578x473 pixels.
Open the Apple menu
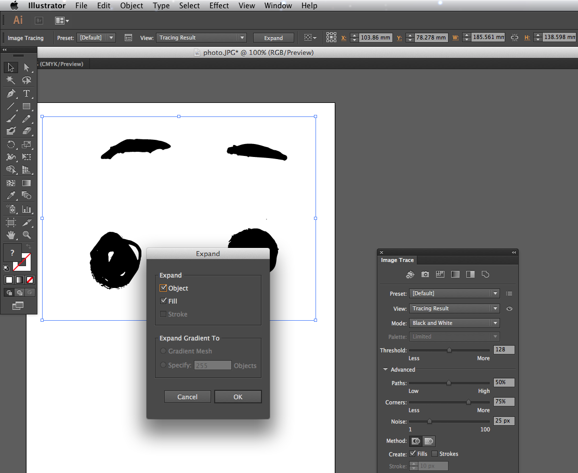click(14, 6)
